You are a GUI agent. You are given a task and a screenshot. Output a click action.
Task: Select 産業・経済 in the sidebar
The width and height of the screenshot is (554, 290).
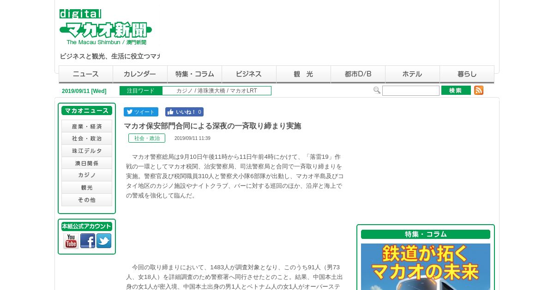tap(87, 126)
